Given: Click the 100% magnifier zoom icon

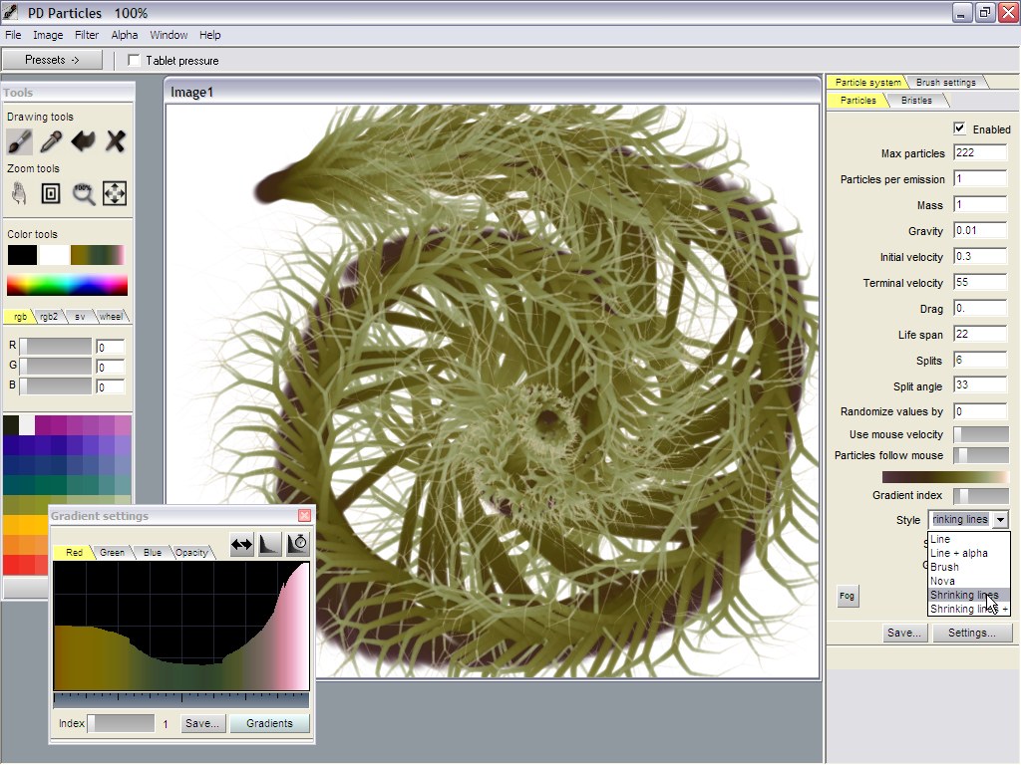Looking at the screenshot, I should (x=84, y=193).
